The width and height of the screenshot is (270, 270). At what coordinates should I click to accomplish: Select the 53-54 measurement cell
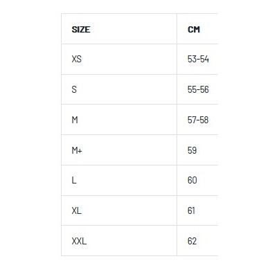pos(198,59)
